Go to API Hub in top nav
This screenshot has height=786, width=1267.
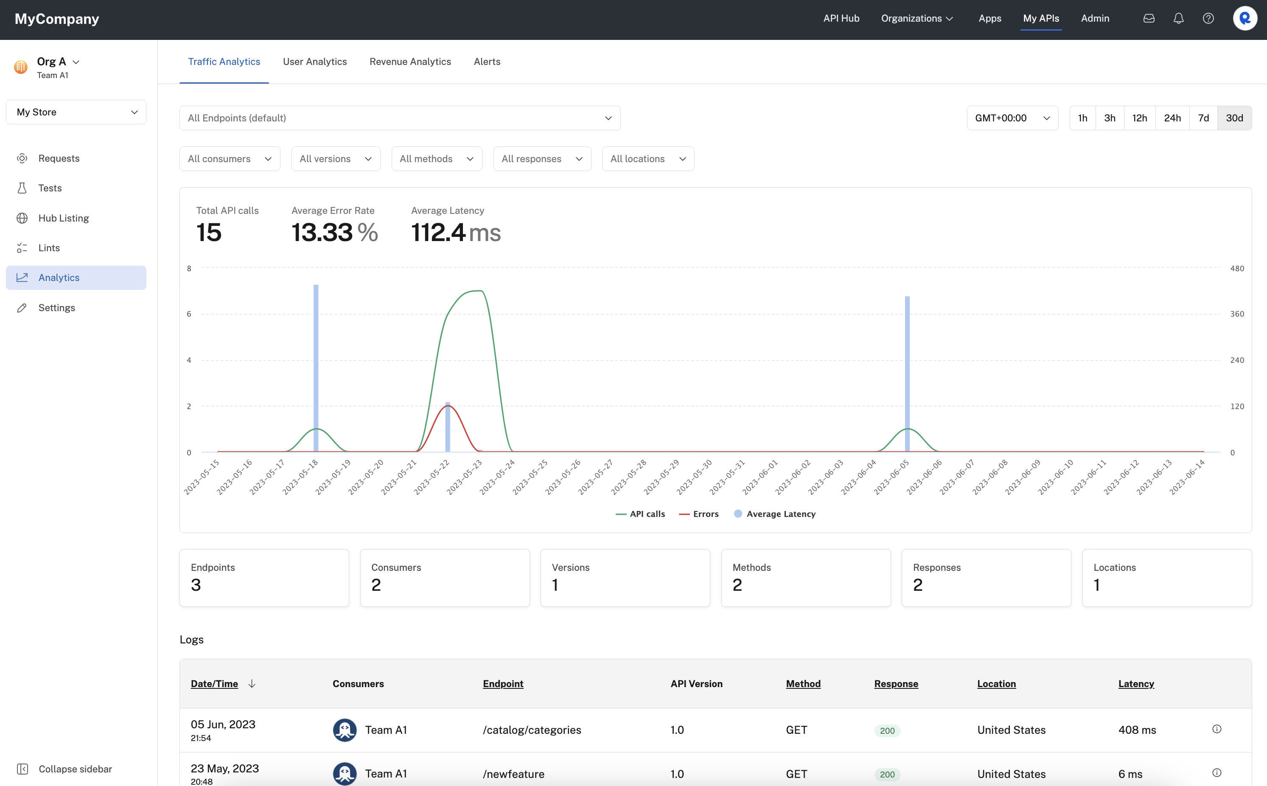click(x=841, y=18)
